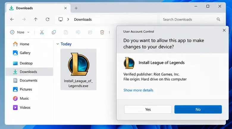Image resolution: width=232 pixels, height=129 pixels.
Task: Open Home in the sidebar
Action: 29,44
